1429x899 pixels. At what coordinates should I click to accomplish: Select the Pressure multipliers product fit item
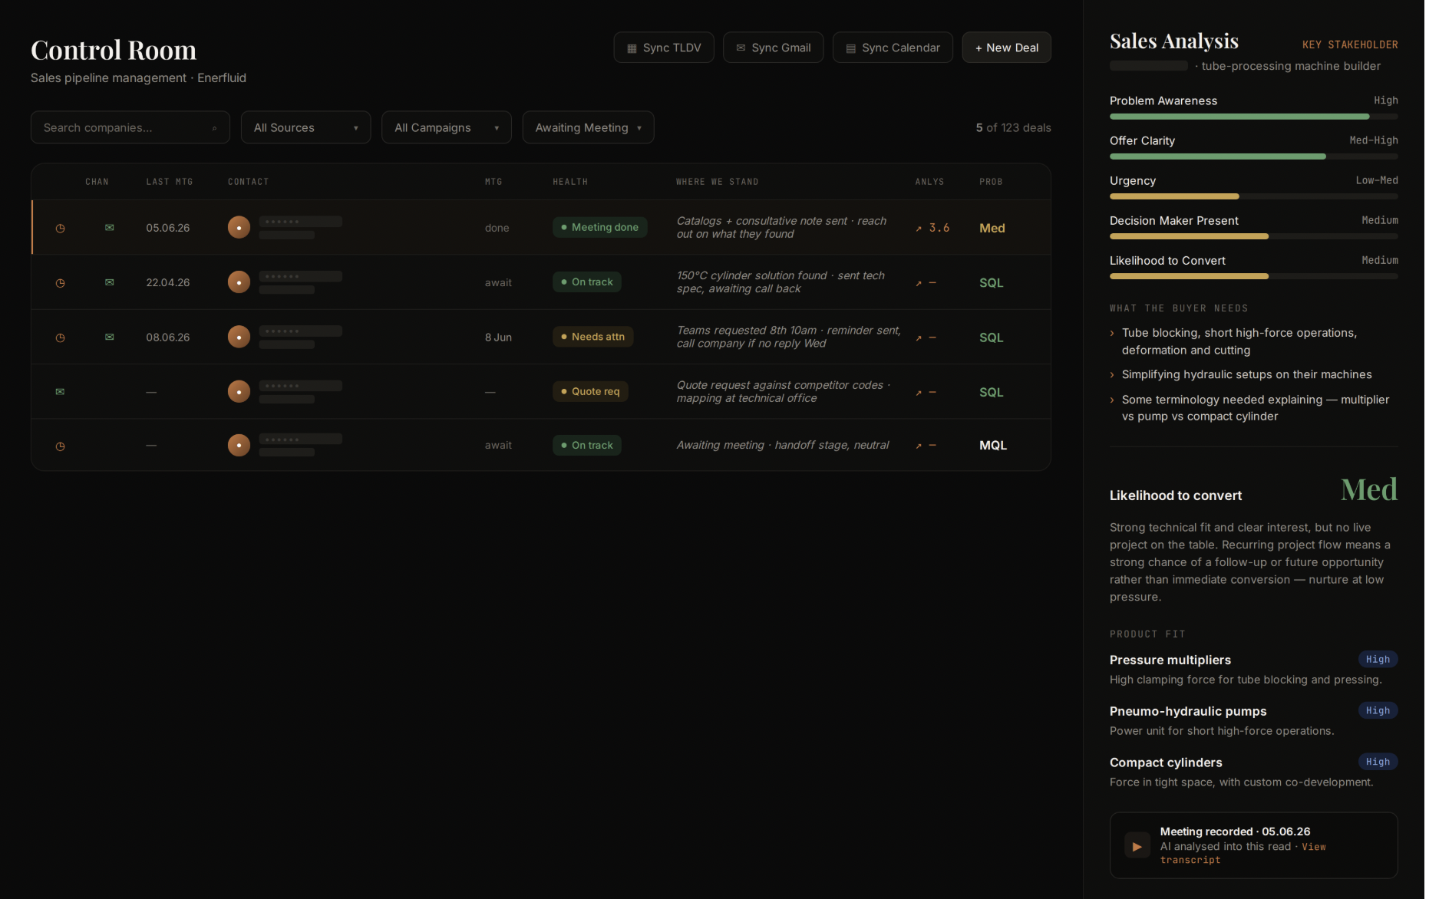coord(1254,669)
